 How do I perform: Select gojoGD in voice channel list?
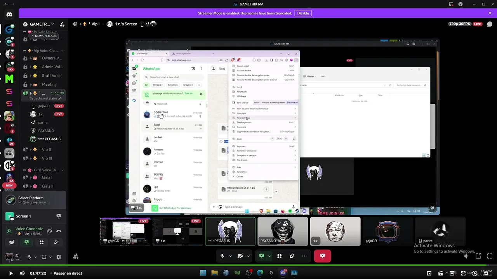pos(47,106)
